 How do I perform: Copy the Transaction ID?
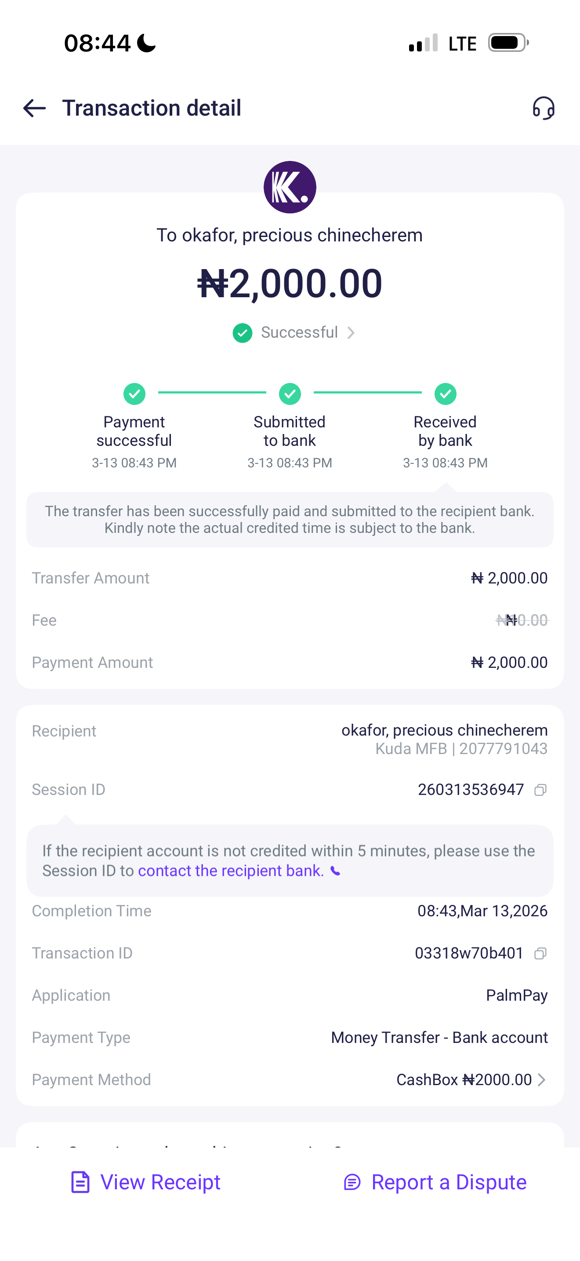coord(540,953)
